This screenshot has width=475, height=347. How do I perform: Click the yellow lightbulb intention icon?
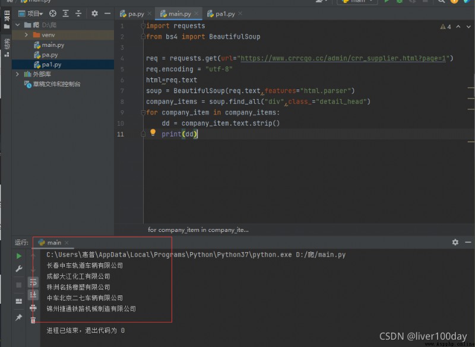[x=153, y=132]
